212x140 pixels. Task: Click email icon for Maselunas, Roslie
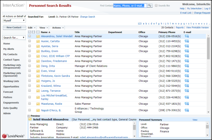tap(187, 104)
